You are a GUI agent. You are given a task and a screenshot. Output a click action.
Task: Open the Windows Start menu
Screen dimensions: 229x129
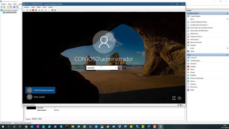point(3,126)
